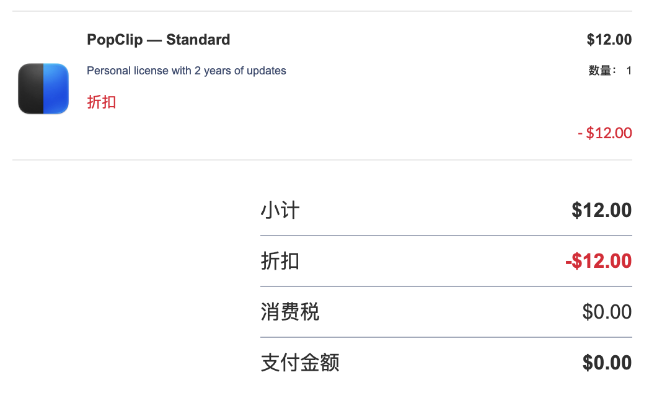The image size is (662, 398).
Task: Click the 折扣 label in summary
Action: point(280,261)
